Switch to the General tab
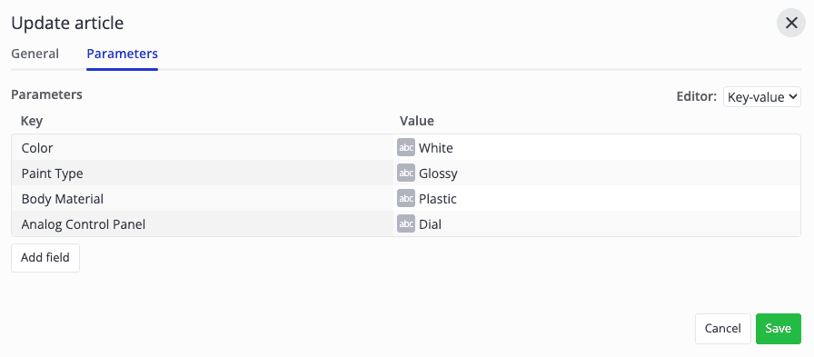 click(35, 54)
